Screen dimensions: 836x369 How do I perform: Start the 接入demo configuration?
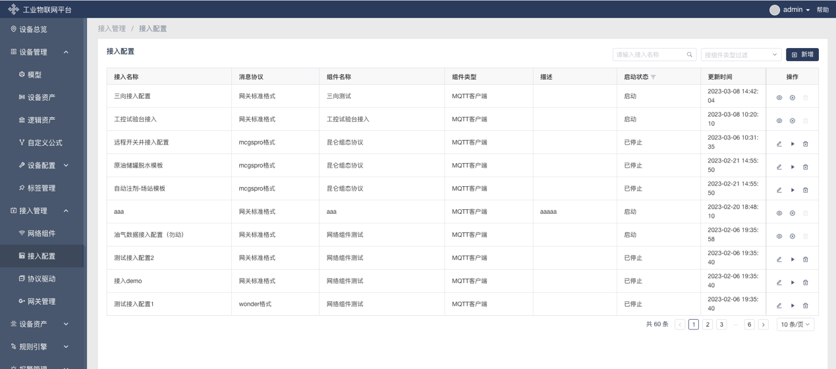click(793, 282)
